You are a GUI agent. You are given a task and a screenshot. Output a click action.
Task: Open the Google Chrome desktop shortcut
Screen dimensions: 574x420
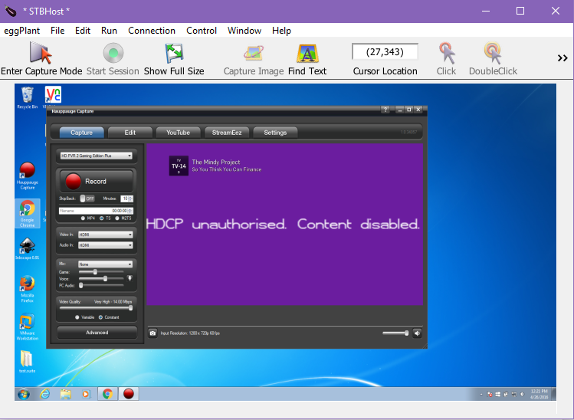pyautogui.click(x=27, y=214)
